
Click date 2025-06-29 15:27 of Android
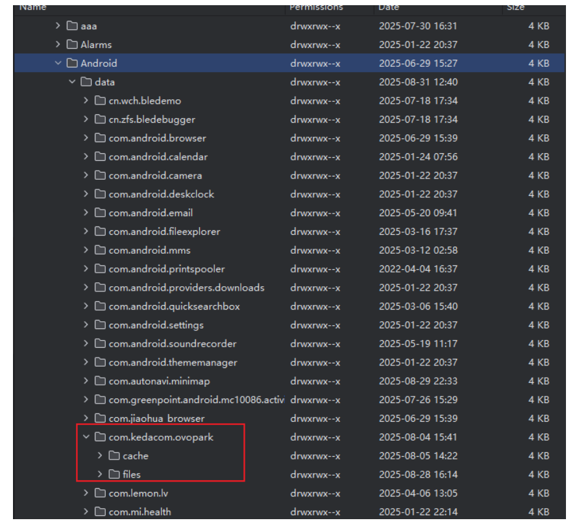point(418,64)
